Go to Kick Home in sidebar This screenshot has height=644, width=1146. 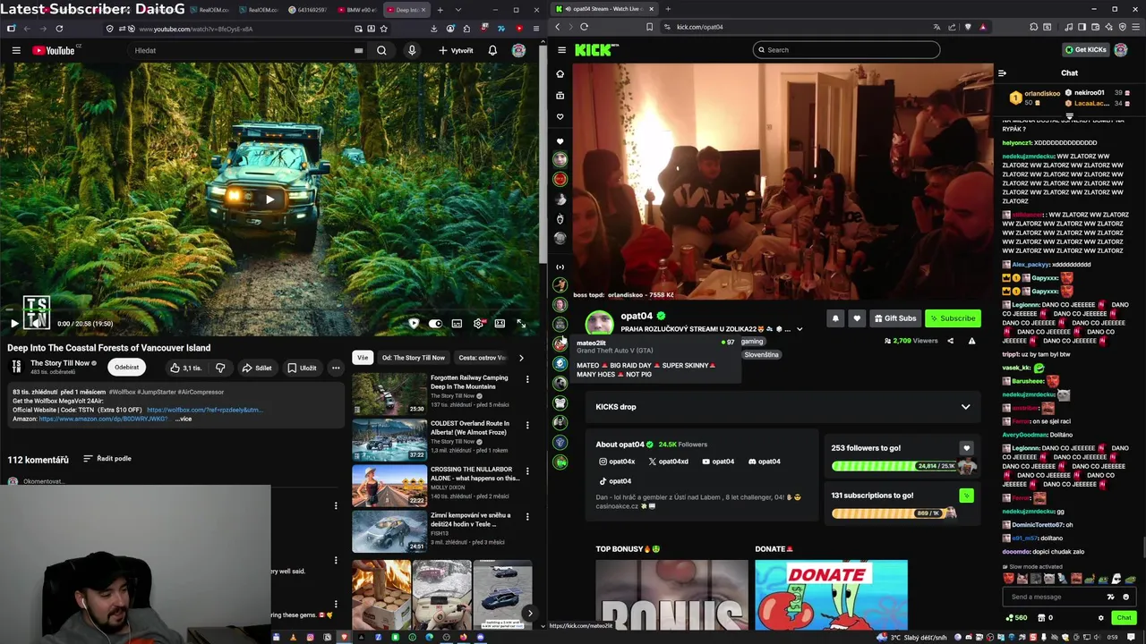coord(560,74)
